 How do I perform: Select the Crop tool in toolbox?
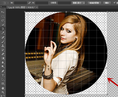tap(3, 29)
